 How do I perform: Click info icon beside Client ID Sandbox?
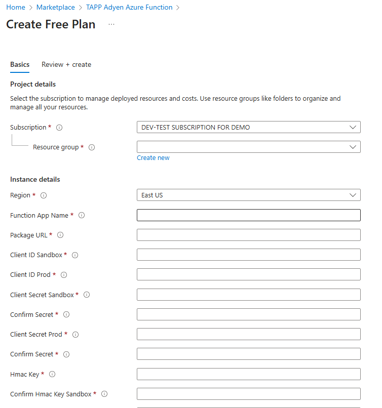[x=75, y=255]
